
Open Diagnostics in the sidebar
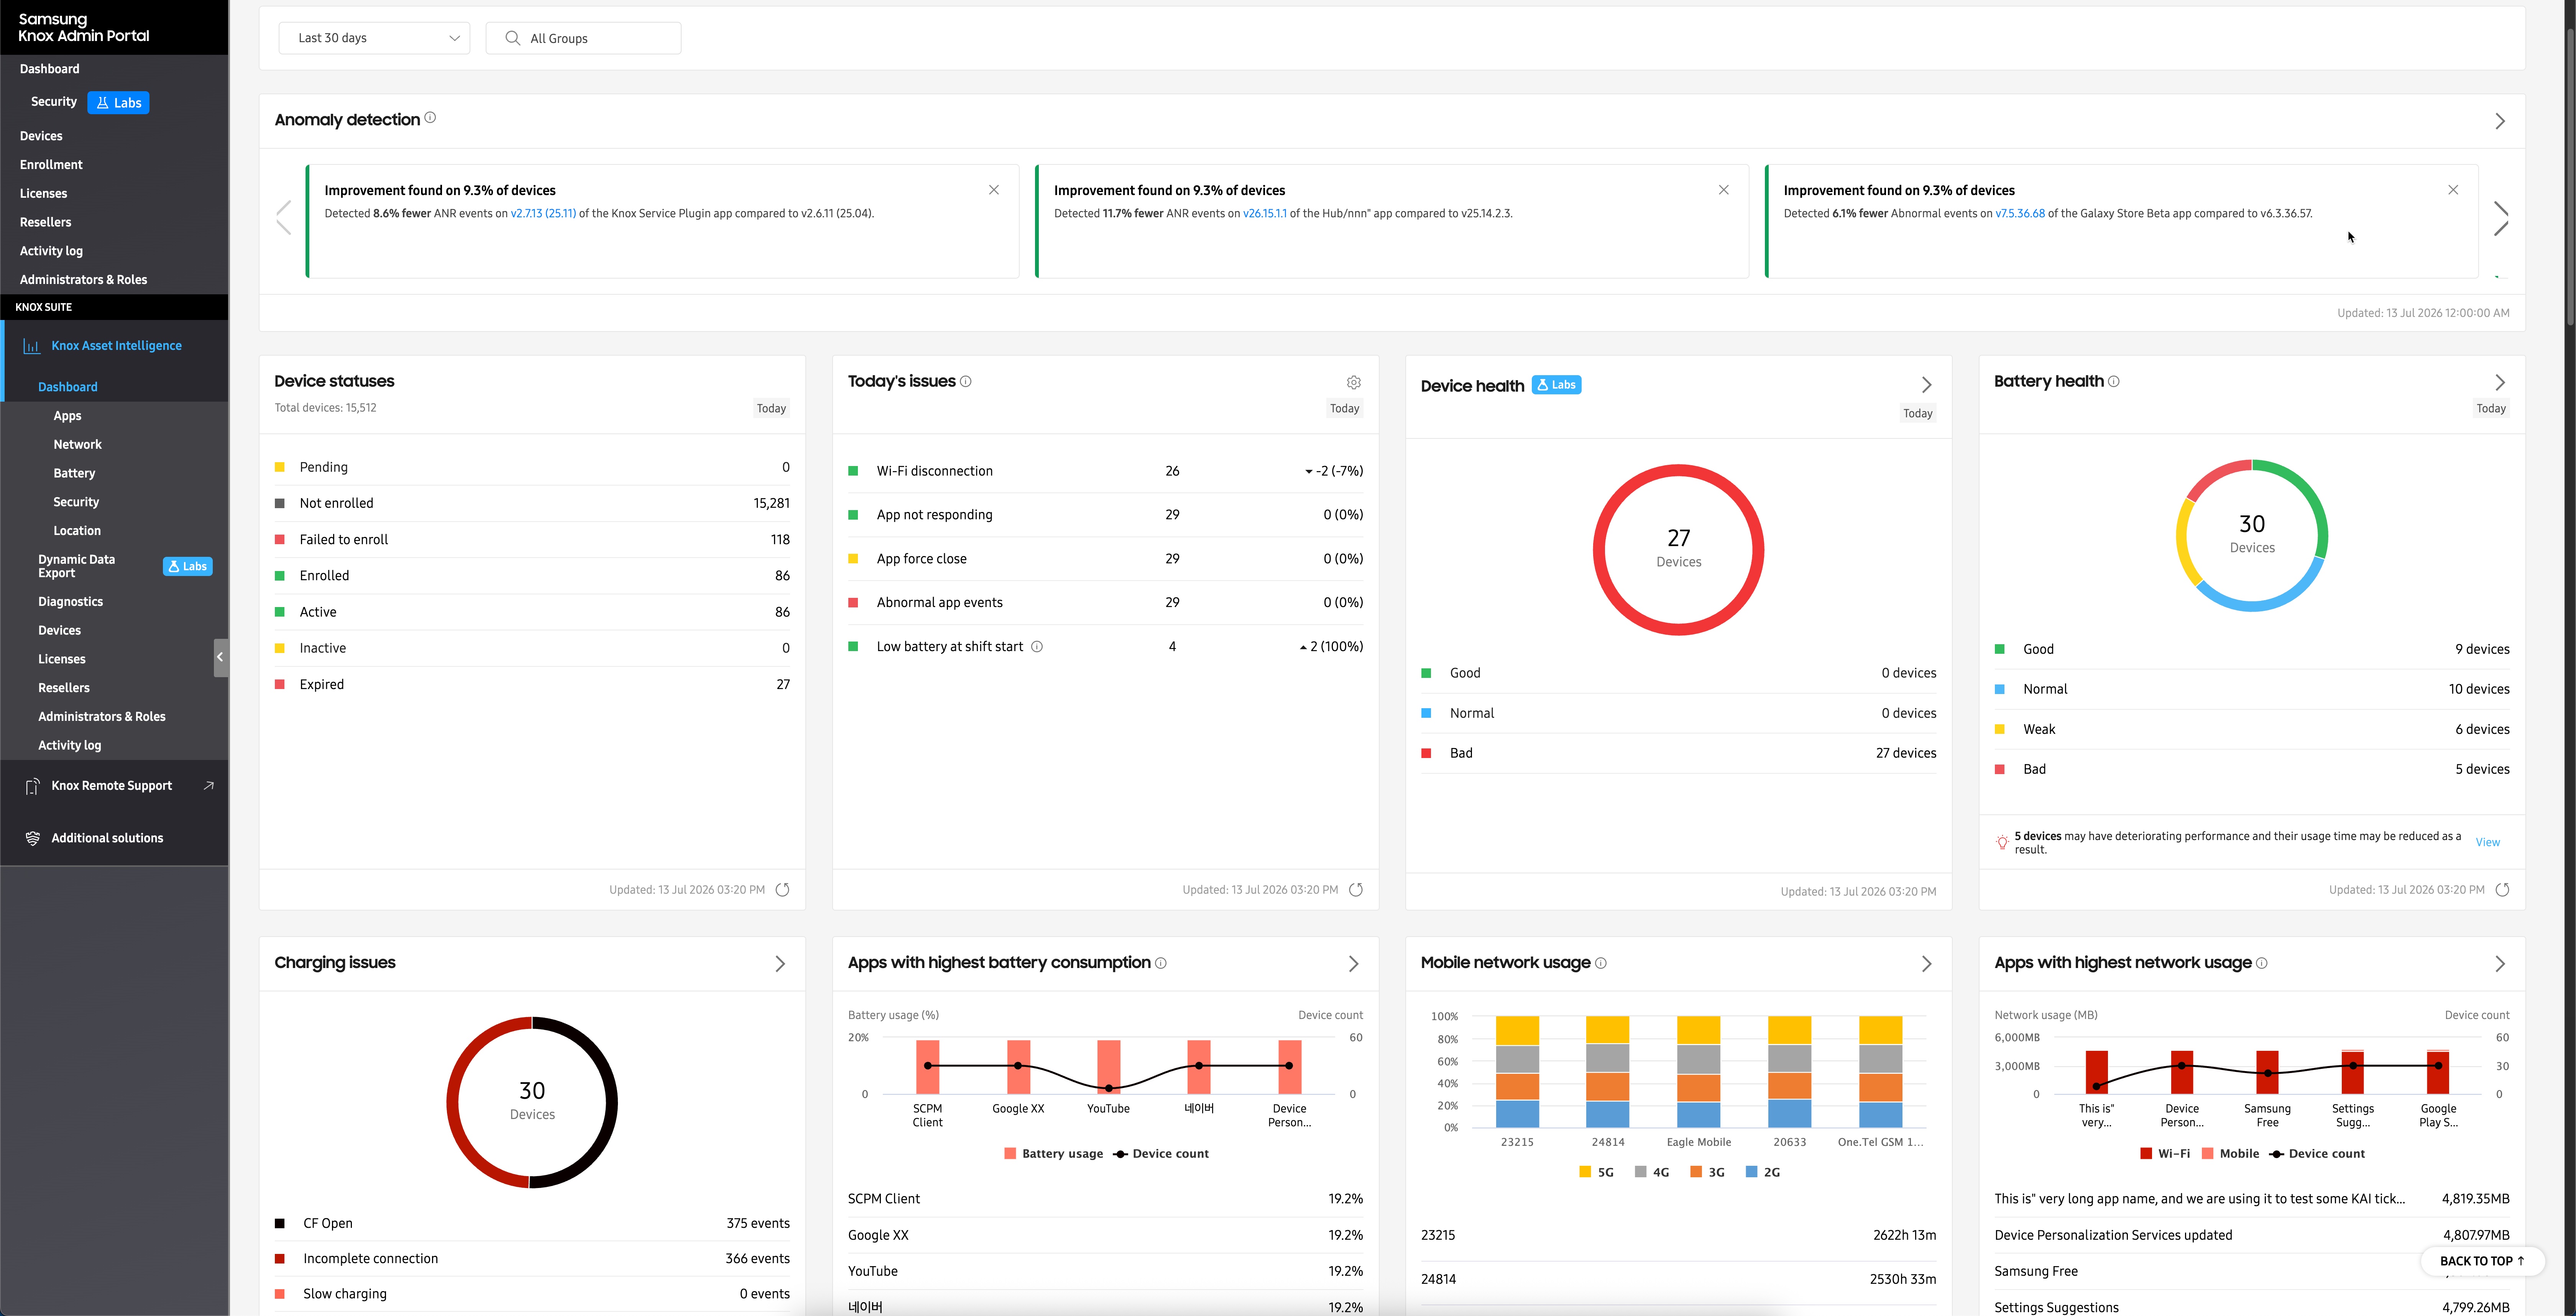pyautogui.click(x=70, y=602)
